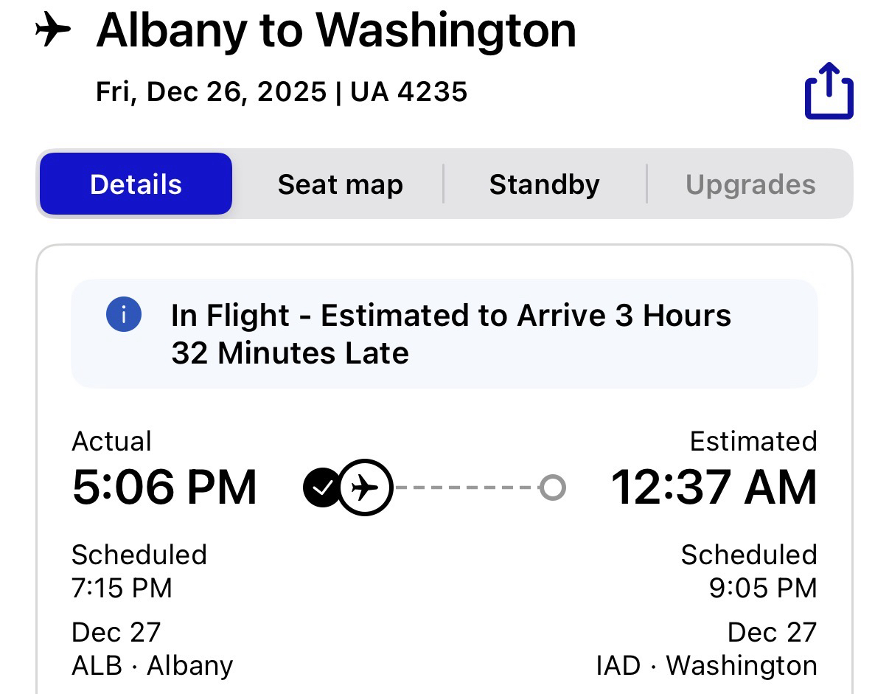Tap the scheduled departure 7:15 PM
The image size is (889, 694).
pos(122,588)
